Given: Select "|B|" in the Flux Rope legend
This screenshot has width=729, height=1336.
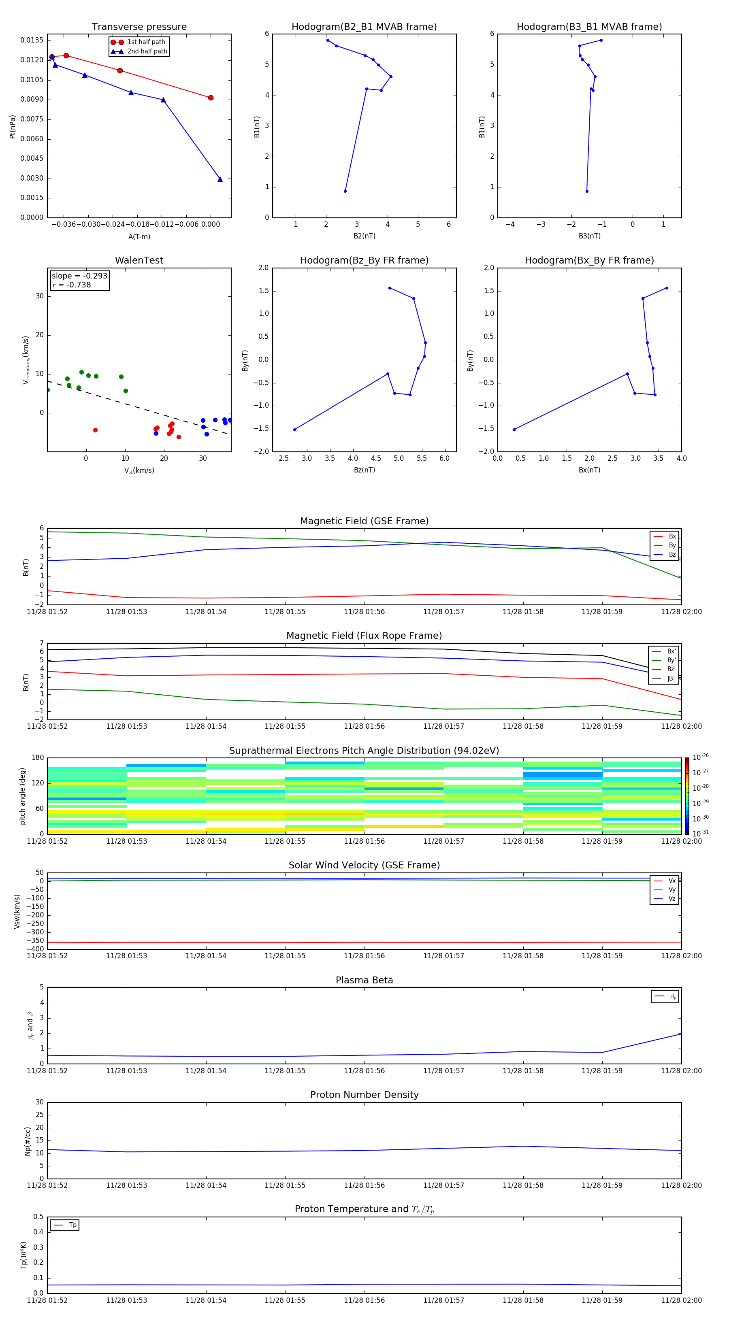Looking at the screenshot, I should [664, 679].
